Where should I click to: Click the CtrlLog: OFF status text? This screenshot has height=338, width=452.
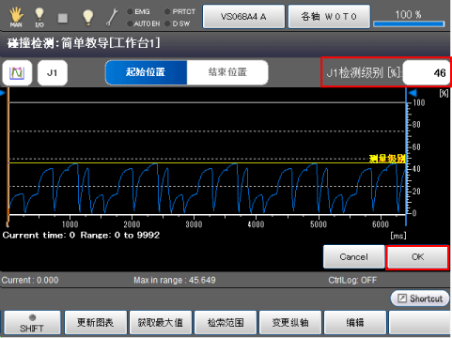(x=352, y=280)
